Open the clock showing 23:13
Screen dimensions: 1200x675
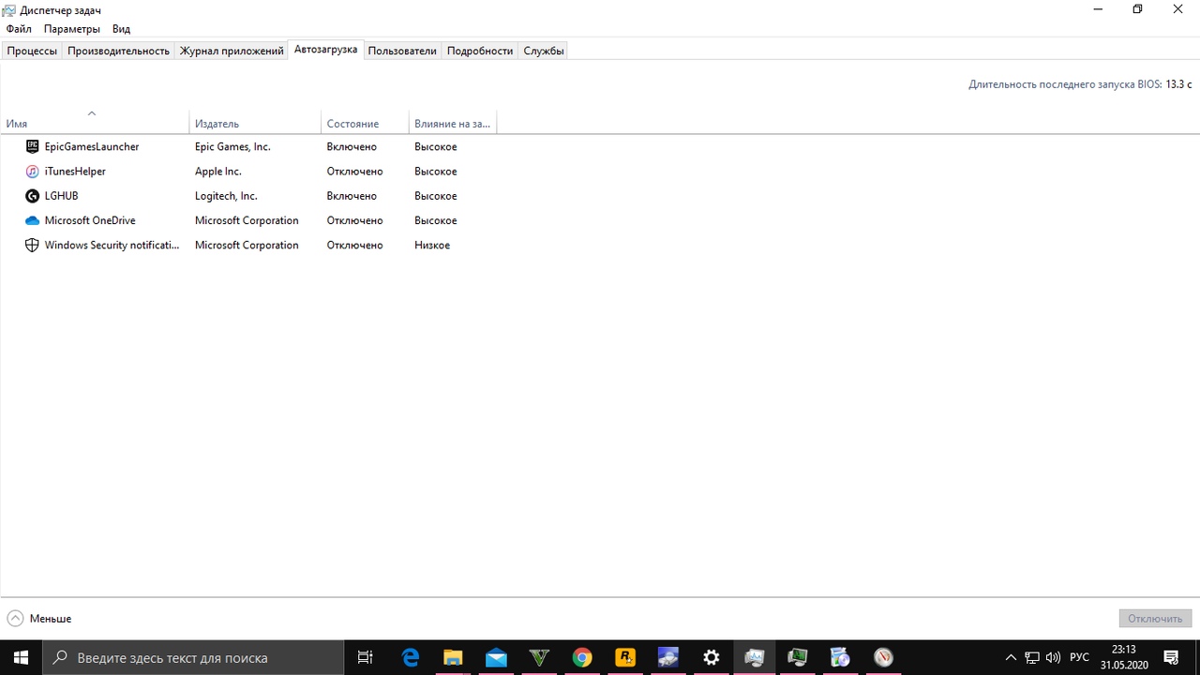point(1124,657)
